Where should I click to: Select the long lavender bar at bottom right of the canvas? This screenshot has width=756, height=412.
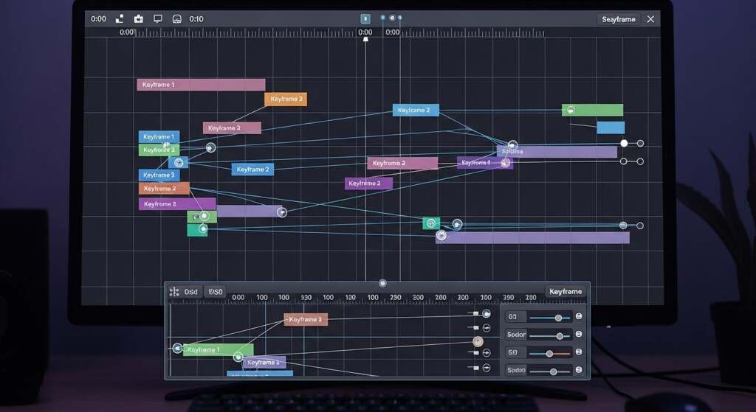[x=533, y=238]
